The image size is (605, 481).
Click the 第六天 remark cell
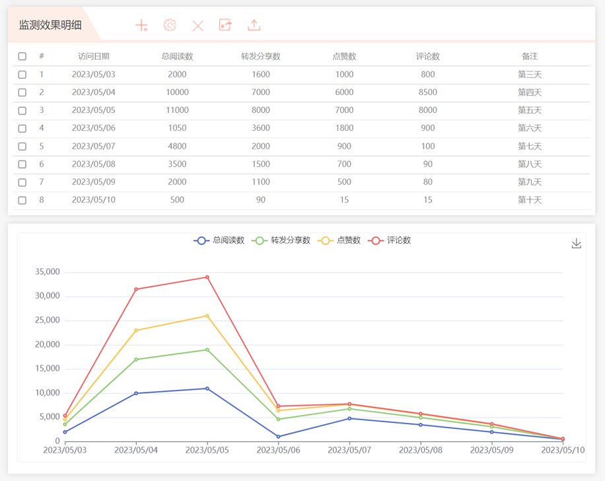click(530, 128)
